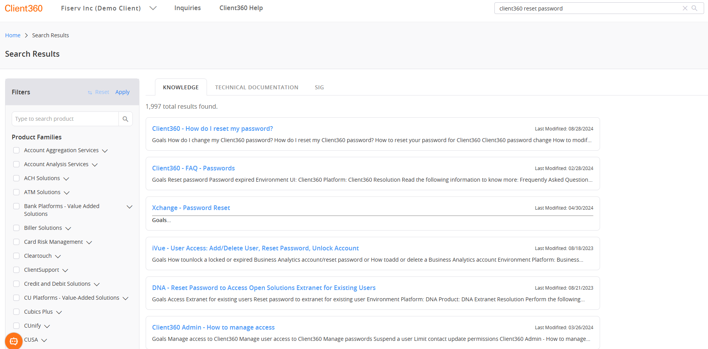Open 'Client360 - FAQ - Passwords' article
Viewport: 708px width, 349px height.
click(193, 168)
